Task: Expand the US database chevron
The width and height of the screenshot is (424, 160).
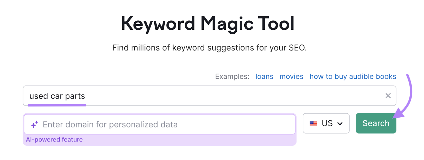Action: pos(340,123)
